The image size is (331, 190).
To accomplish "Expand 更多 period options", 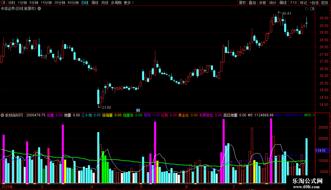I will coord(129,3).
